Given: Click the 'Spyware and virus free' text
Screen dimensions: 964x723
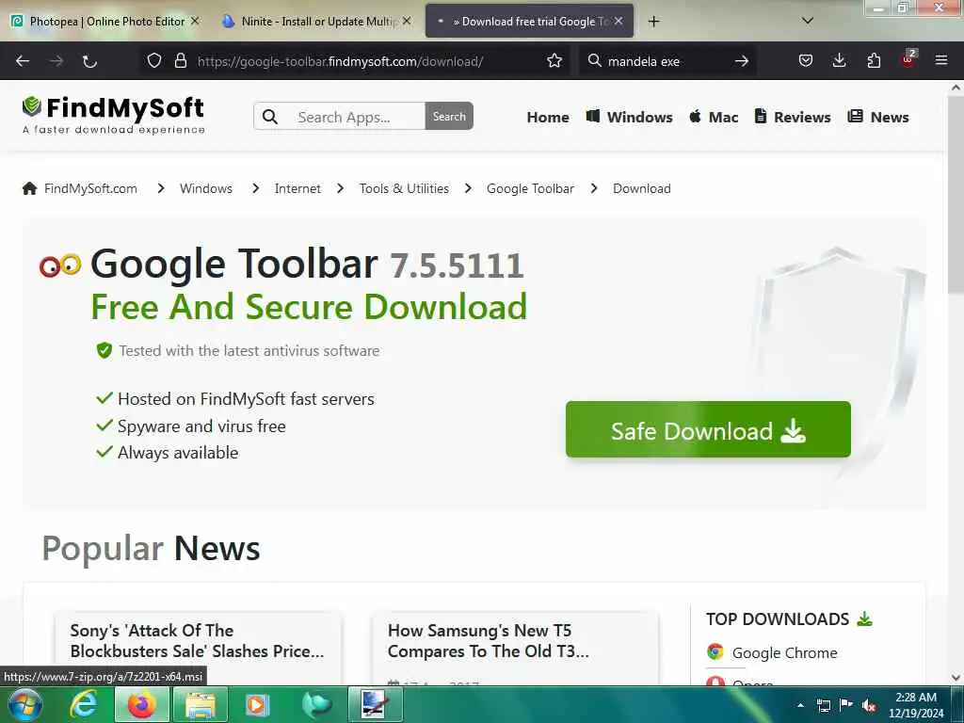Looking at the screenshot, I should (201, 426).
